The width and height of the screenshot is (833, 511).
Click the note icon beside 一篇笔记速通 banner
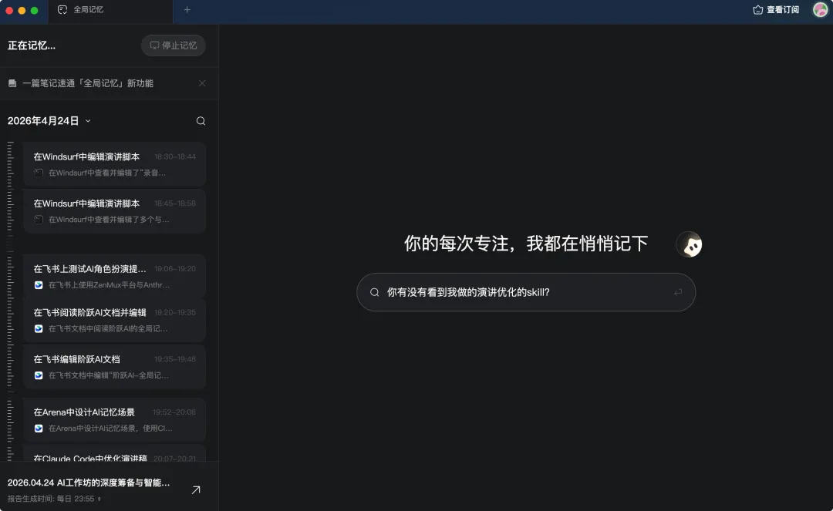(11, 82)
